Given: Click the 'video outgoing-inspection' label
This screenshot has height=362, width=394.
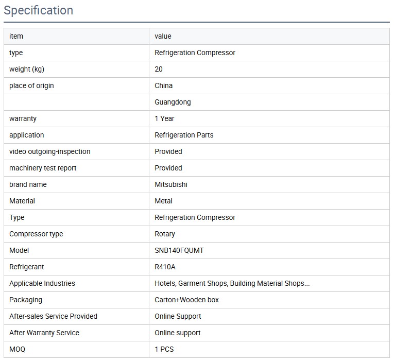Looking at the screenshot, I should (x=50, y=151).
